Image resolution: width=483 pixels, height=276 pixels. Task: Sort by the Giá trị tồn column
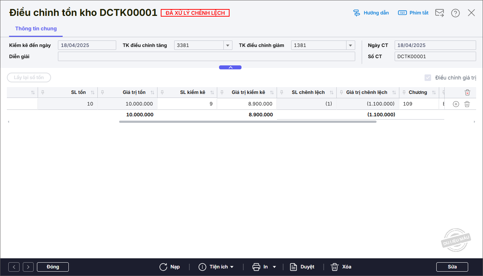click(152, 92)
